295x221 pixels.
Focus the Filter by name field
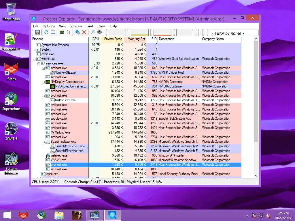click(234, 33)
